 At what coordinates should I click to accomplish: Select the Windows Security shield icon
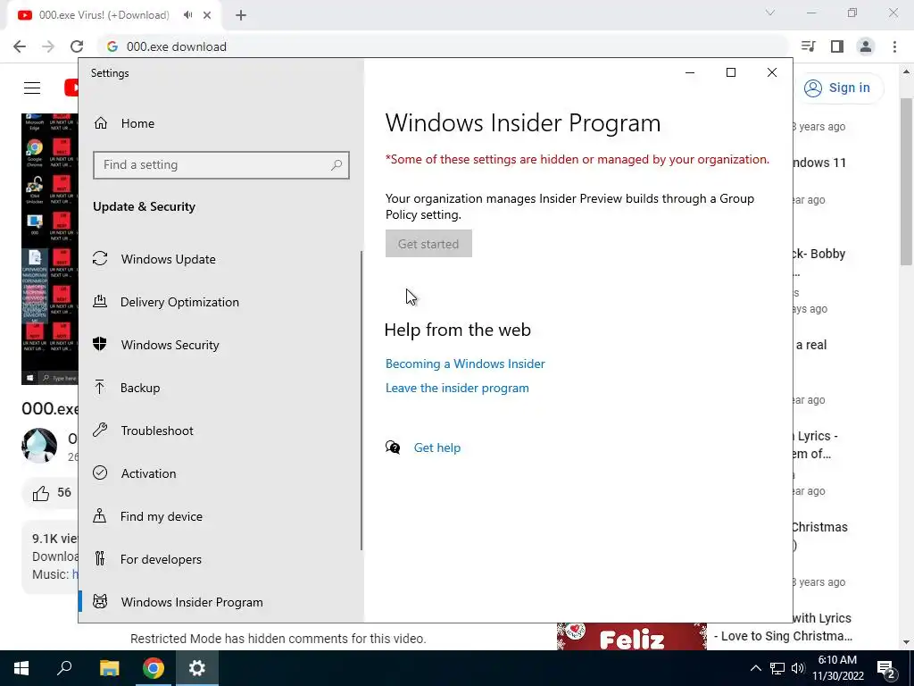pyautogui.click(x=100, y=344)
